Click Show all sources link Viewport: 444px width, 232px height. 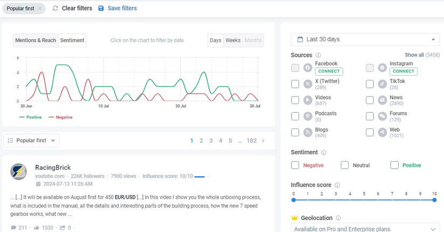pyautogui.click(x=414, y=55)
